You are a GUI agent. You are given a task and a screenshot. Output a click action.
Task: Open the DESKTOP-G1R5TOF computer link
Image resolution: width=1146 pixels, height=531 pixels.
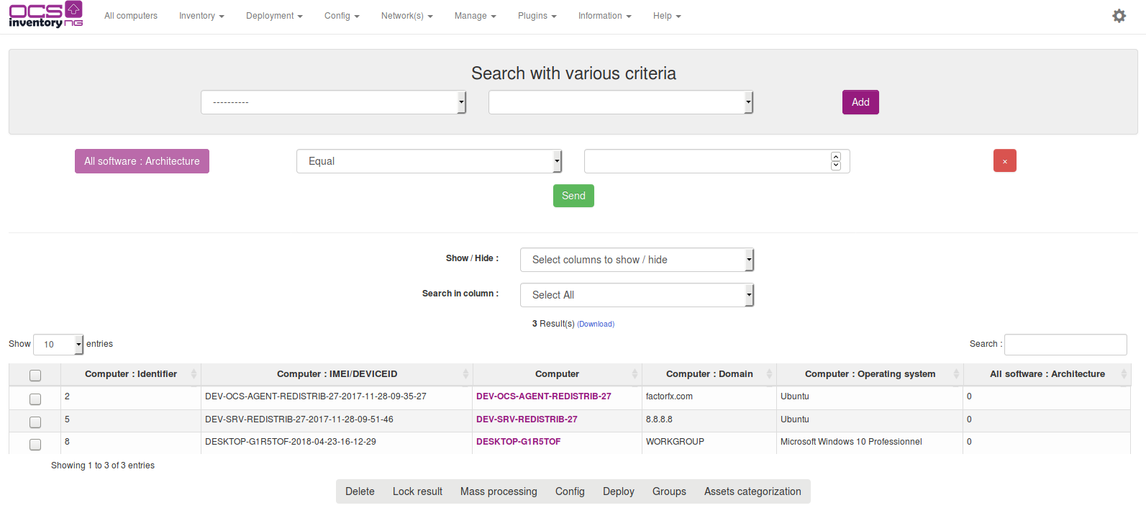518,442
